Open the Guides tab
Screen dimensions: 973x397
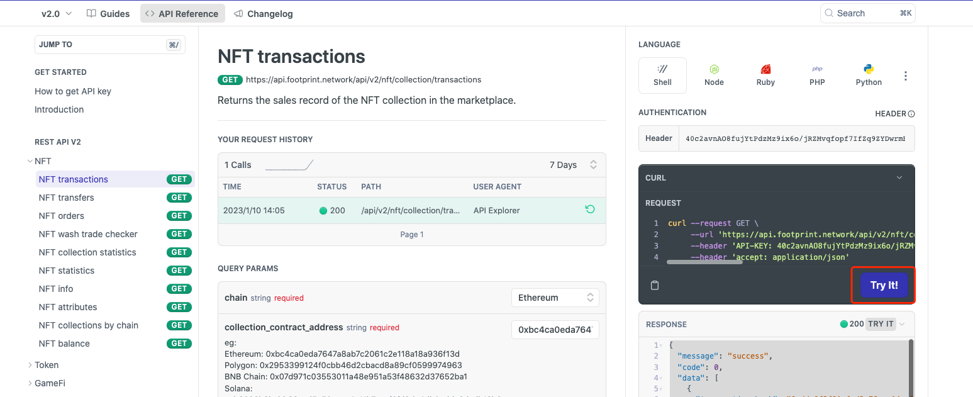(x=108, y=13)
